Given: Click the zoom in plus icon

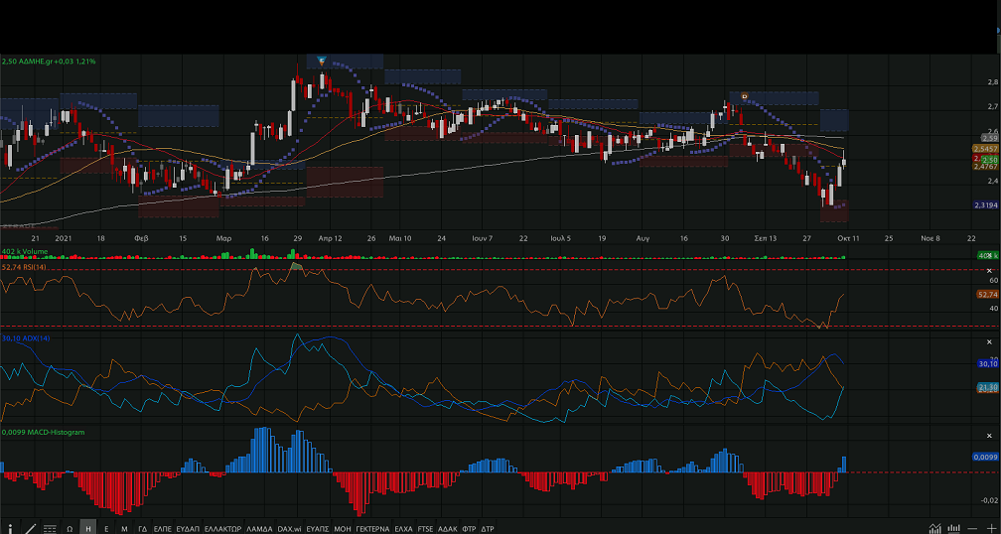Looking at the screenshot, I should 991,528.
